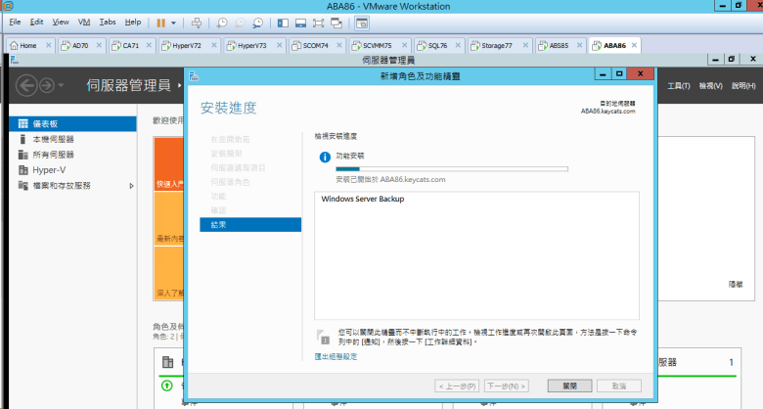Click the Server Manager back arrow
Image resolution: width=763 pixels, height=409 pixels.
(26, 85)
